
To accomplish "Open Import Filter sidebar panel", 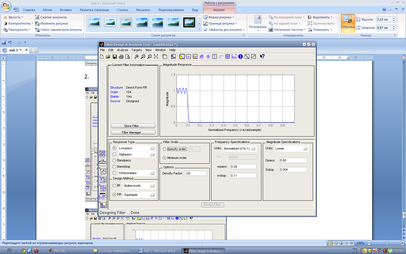I will coord(102,196).
